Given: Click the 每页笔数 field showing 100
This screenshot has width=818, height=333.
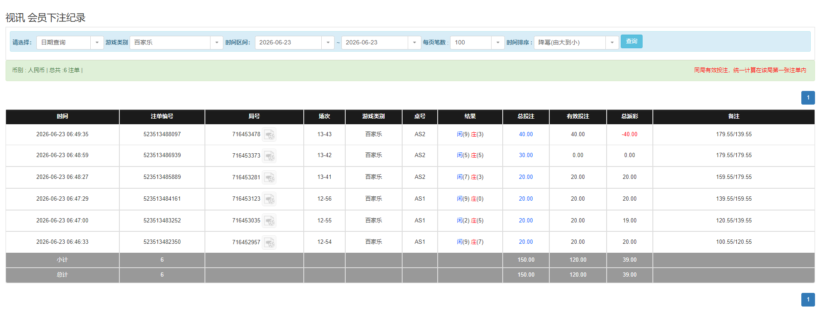Looking at the screenshot, I should point(471,43).
